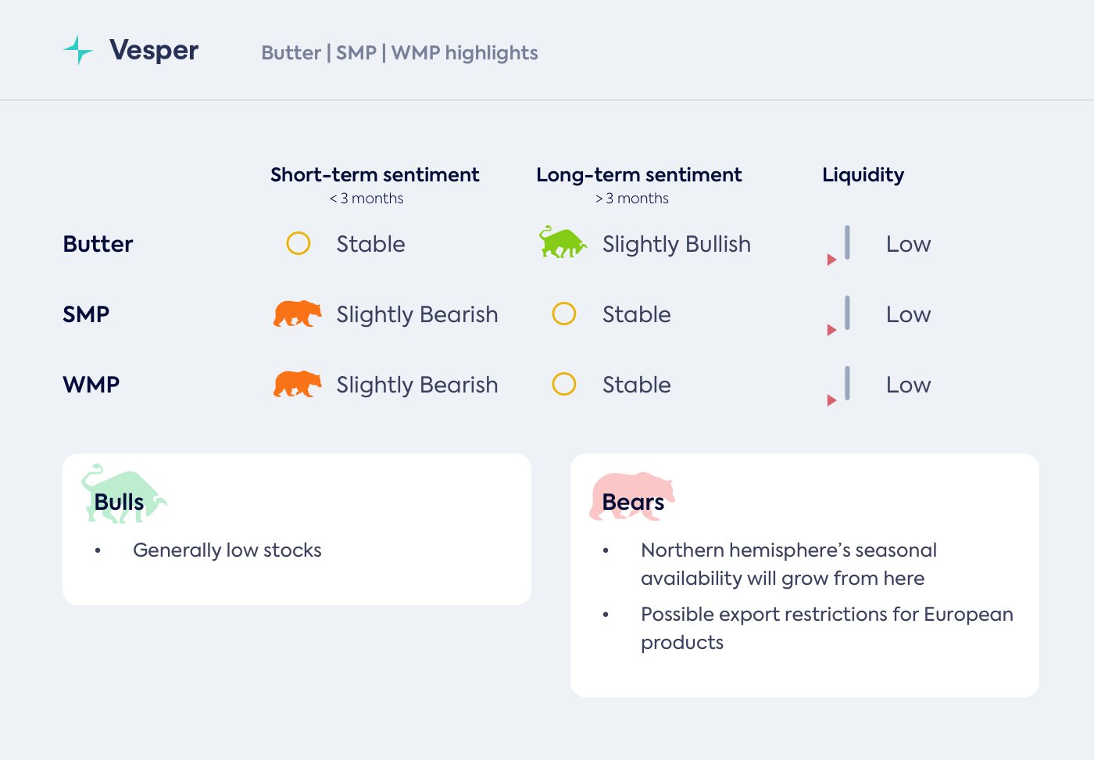Click the Liquidity column header
This screenshot has width=1094, height=760.
coord(863,175)
